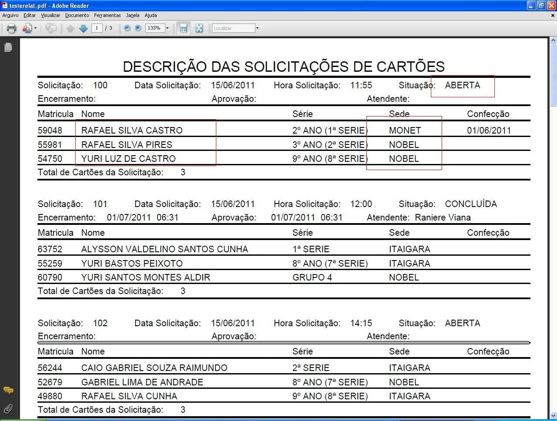Click the name 'RAFAEL SILVA CASTRO'
The width and height of the screenshot is (557, 421).
point(132,130)
